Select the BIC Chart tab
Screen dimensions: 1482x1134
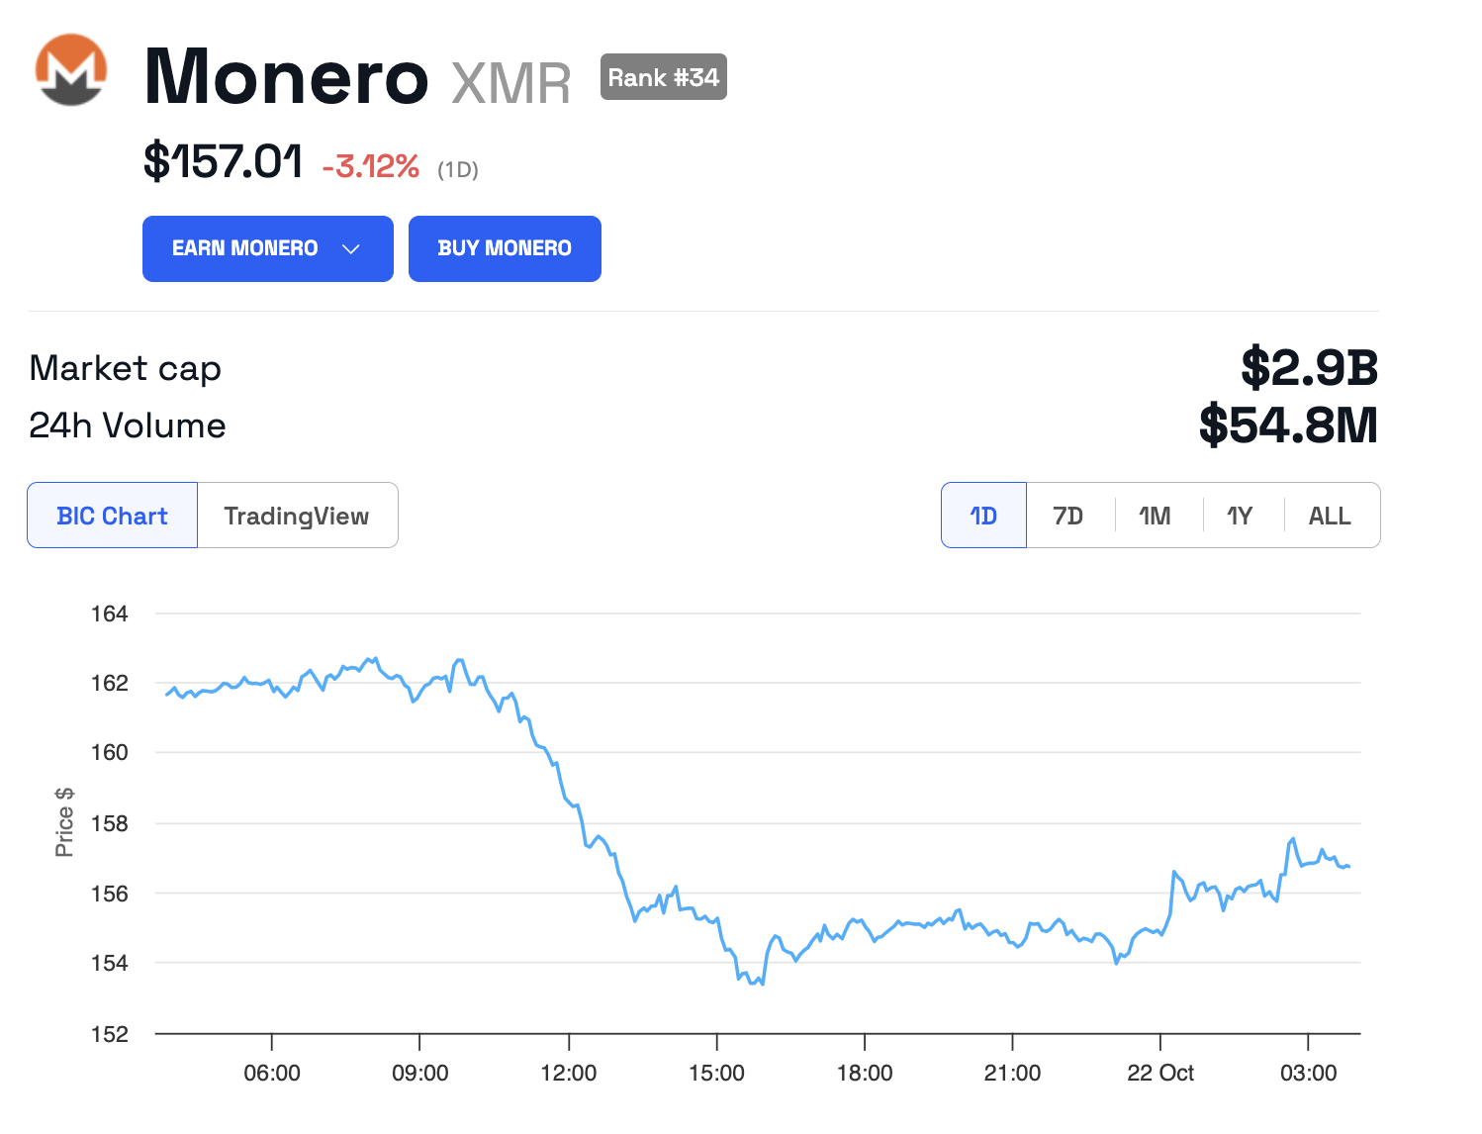(x=112, y=515)
